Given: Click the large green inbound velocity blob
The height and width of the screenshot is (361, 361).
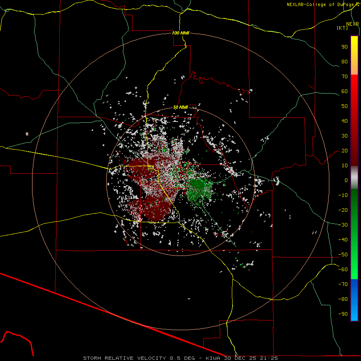Looking at the screenshot, I should pyautogui.click(x=199, y=190).
